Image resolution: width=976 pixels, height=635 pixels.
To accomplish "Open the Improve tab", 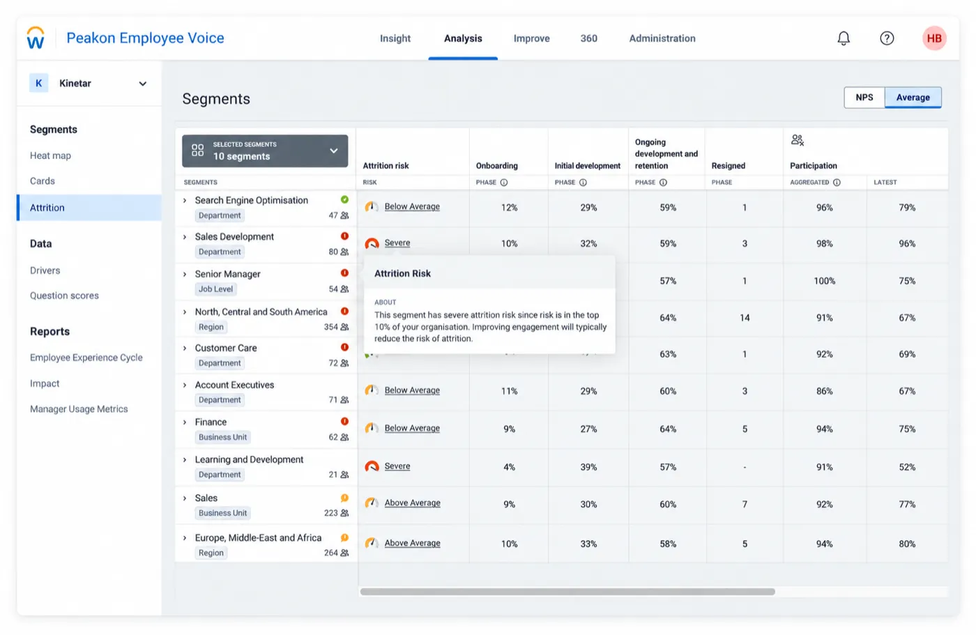I will [x=532, y=38].
